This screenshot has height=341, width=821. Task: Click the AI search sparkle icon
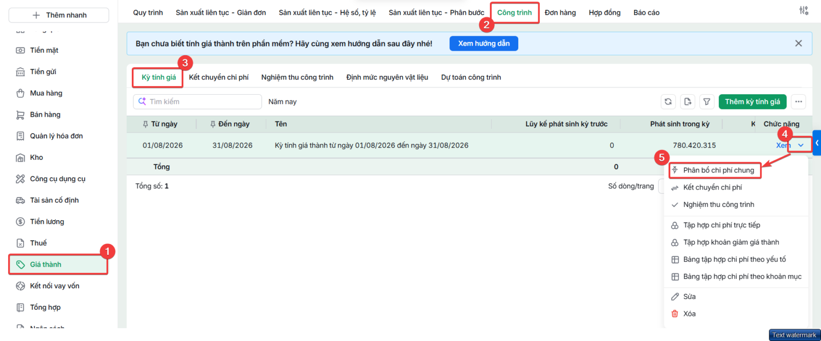point(142,102)
